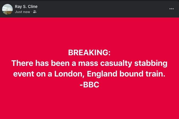
Task: Click the word been in the post
Action: 60,63
